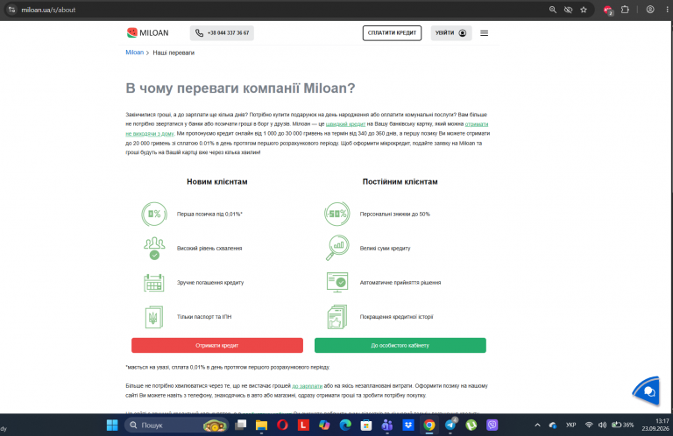Click the battery 36% indicator
673x436 pixels.
(623, 425)
